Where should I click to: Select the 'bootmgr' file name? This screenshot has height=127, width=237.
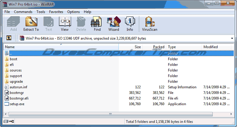pos(17,93)
